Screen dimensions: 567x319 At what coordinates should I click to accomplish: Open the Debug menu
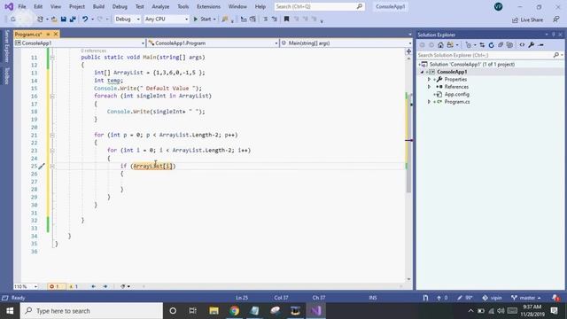point(120,6)
